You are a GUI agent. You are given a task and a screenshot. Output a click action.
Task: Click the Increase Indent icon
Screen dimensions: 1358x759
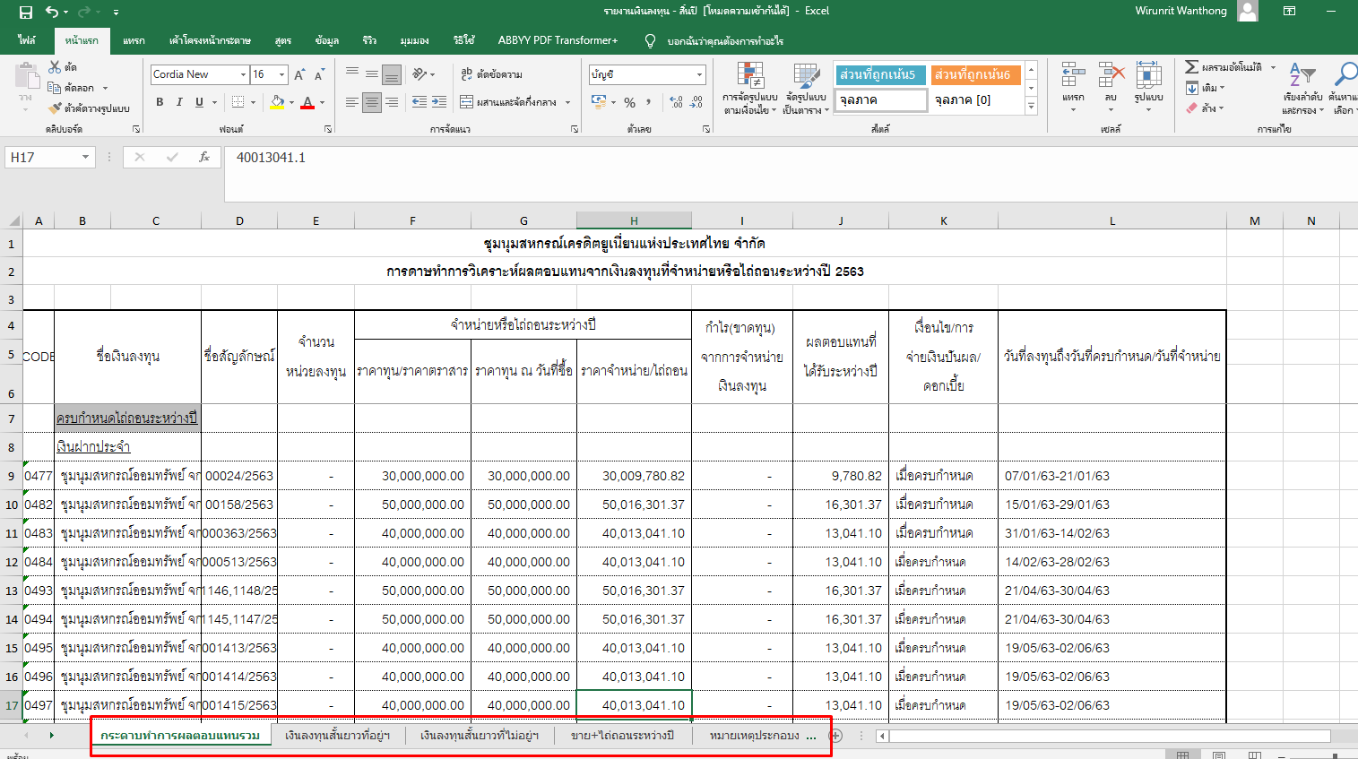click(x=438, y=102)
